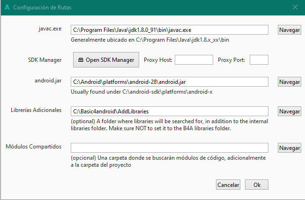This screenshot has width=305, height=200.
Task: Click the SDK Manager label
Action: [44, 59]
